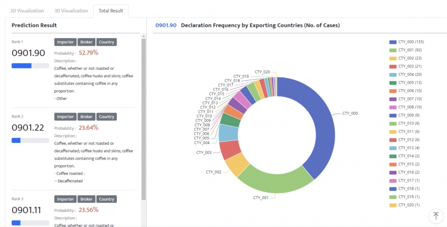Select the Rank 2 code 0901.22
The image size is (447, 227).
click(27, 127)
